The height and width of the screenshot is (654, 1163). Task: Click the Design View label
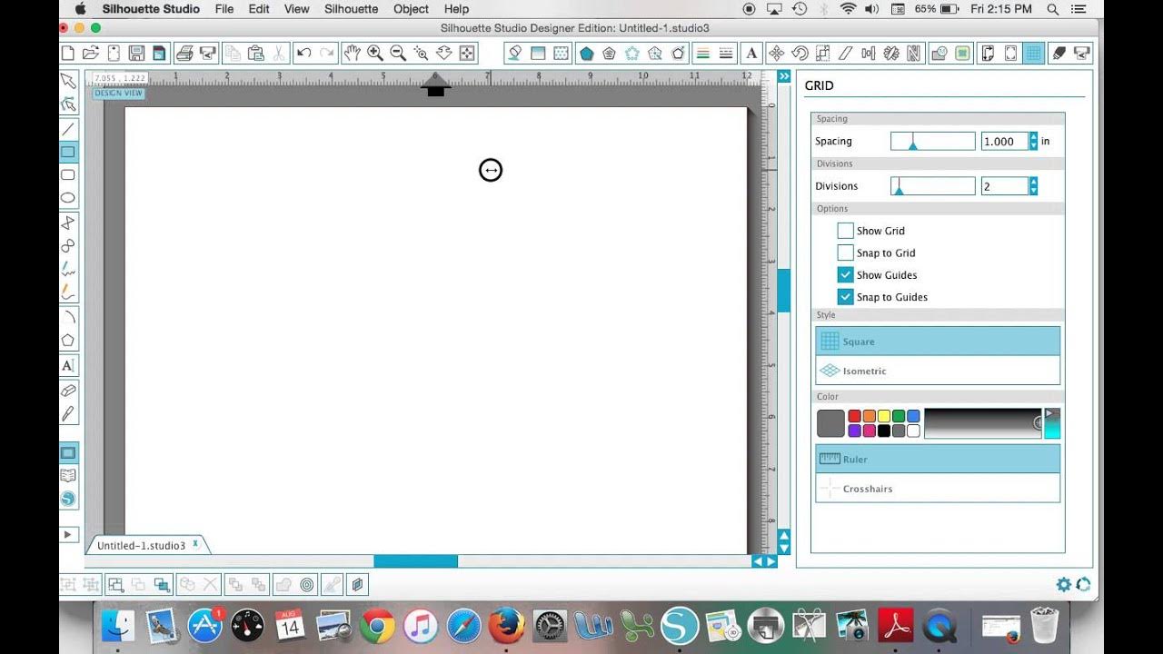118,94
